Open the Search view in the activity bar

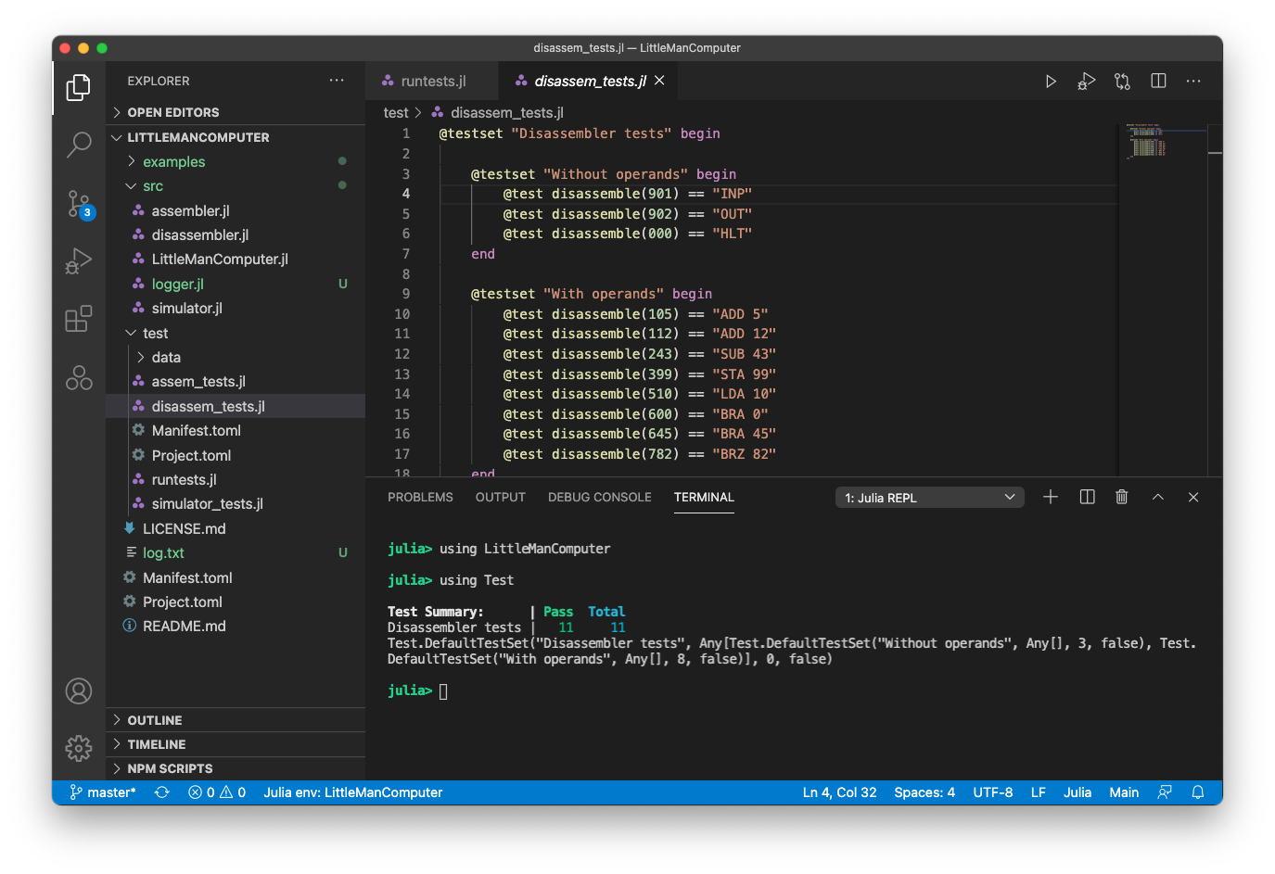tap(78, 146)
